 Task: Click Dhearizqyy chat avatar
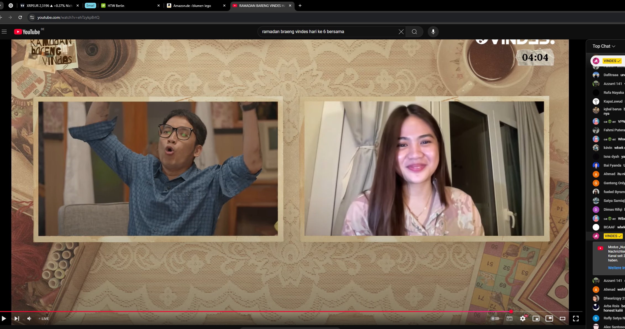tap(596, 298)
